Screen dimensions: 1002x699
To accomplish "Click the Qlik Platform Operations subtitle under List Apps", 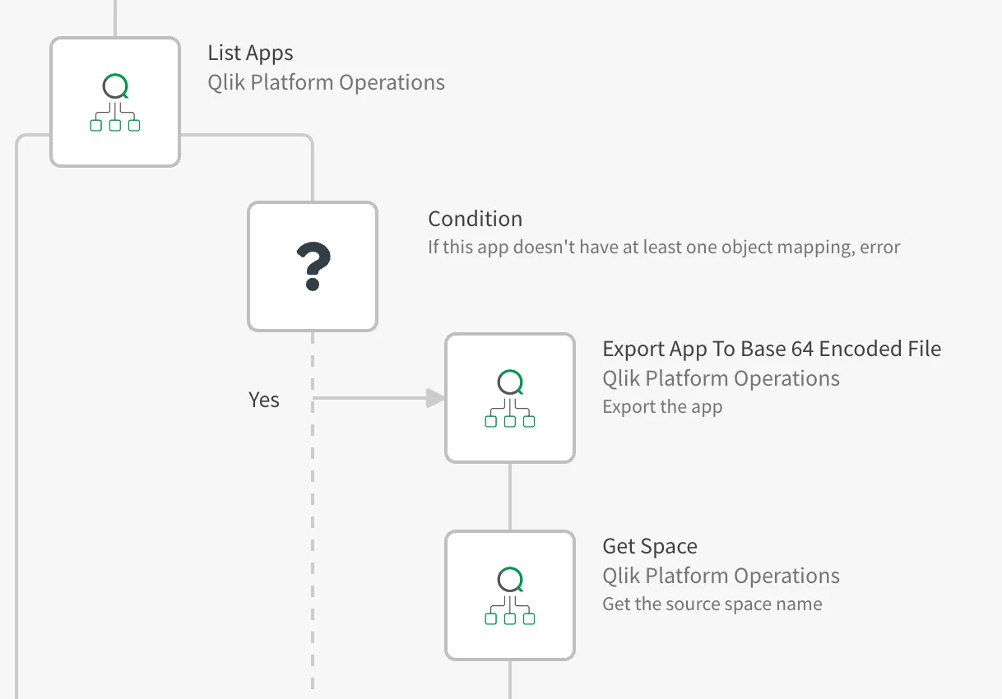I will click(327, 82).
